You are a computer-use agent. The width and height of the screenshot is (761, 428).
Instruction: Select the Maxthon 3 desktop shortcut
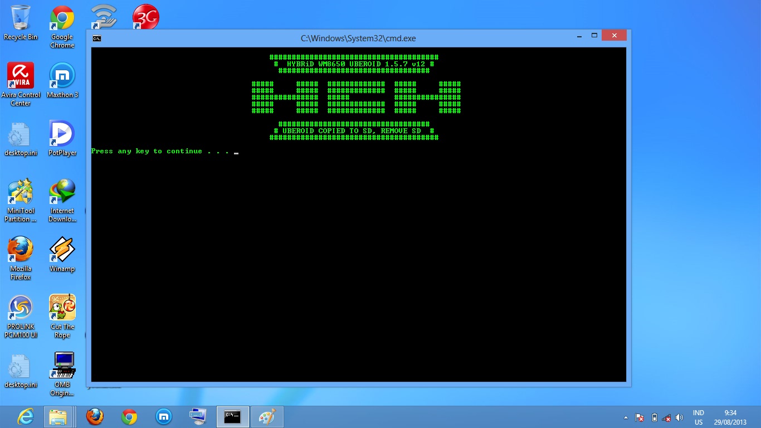pos(62,81)
